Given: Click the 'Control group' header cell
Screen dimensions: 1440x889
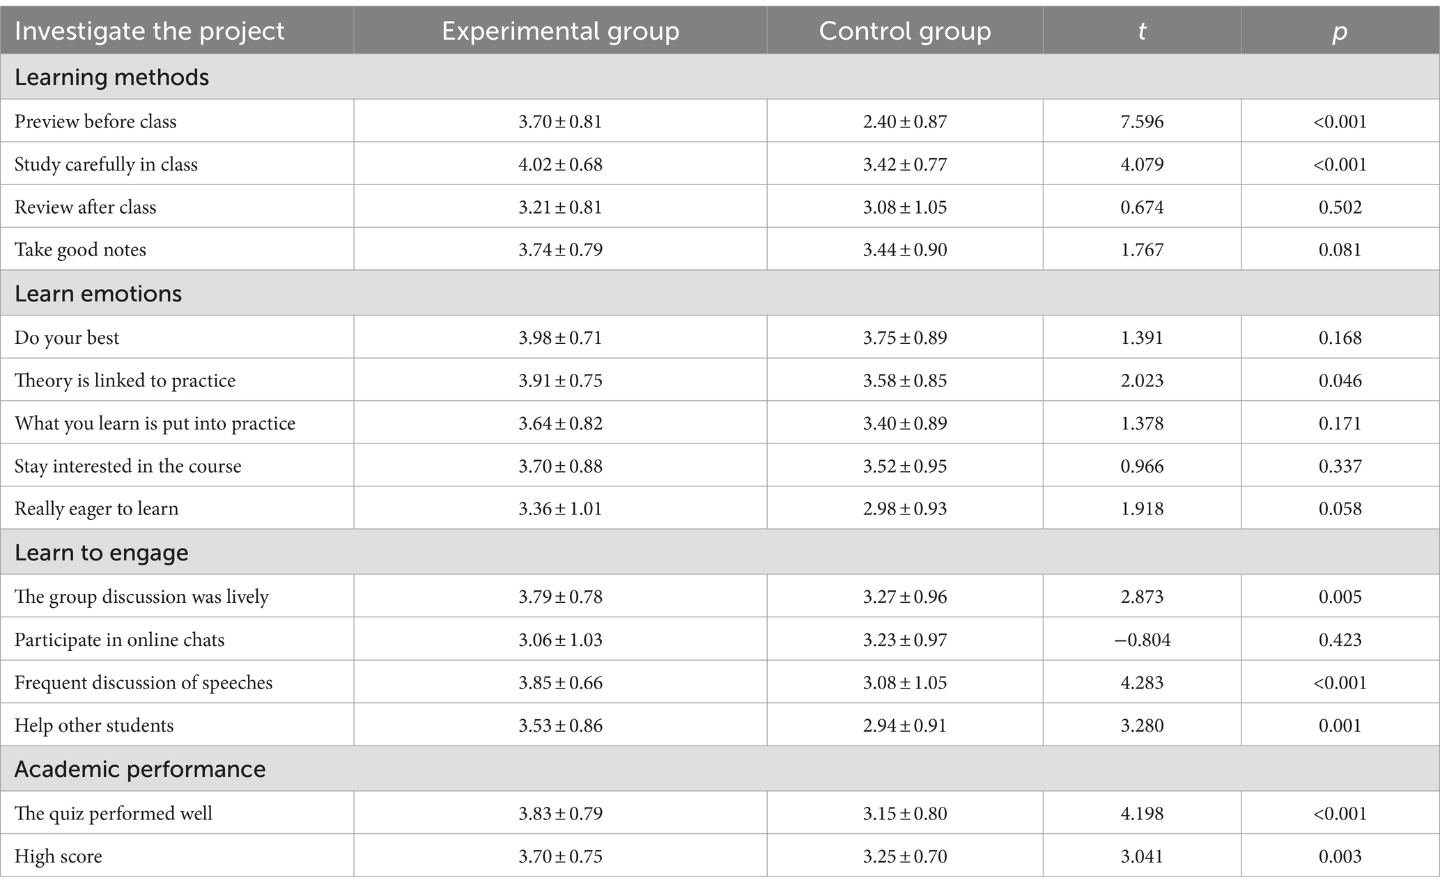Looking at the screenshot, I should (x=904, y=31).
